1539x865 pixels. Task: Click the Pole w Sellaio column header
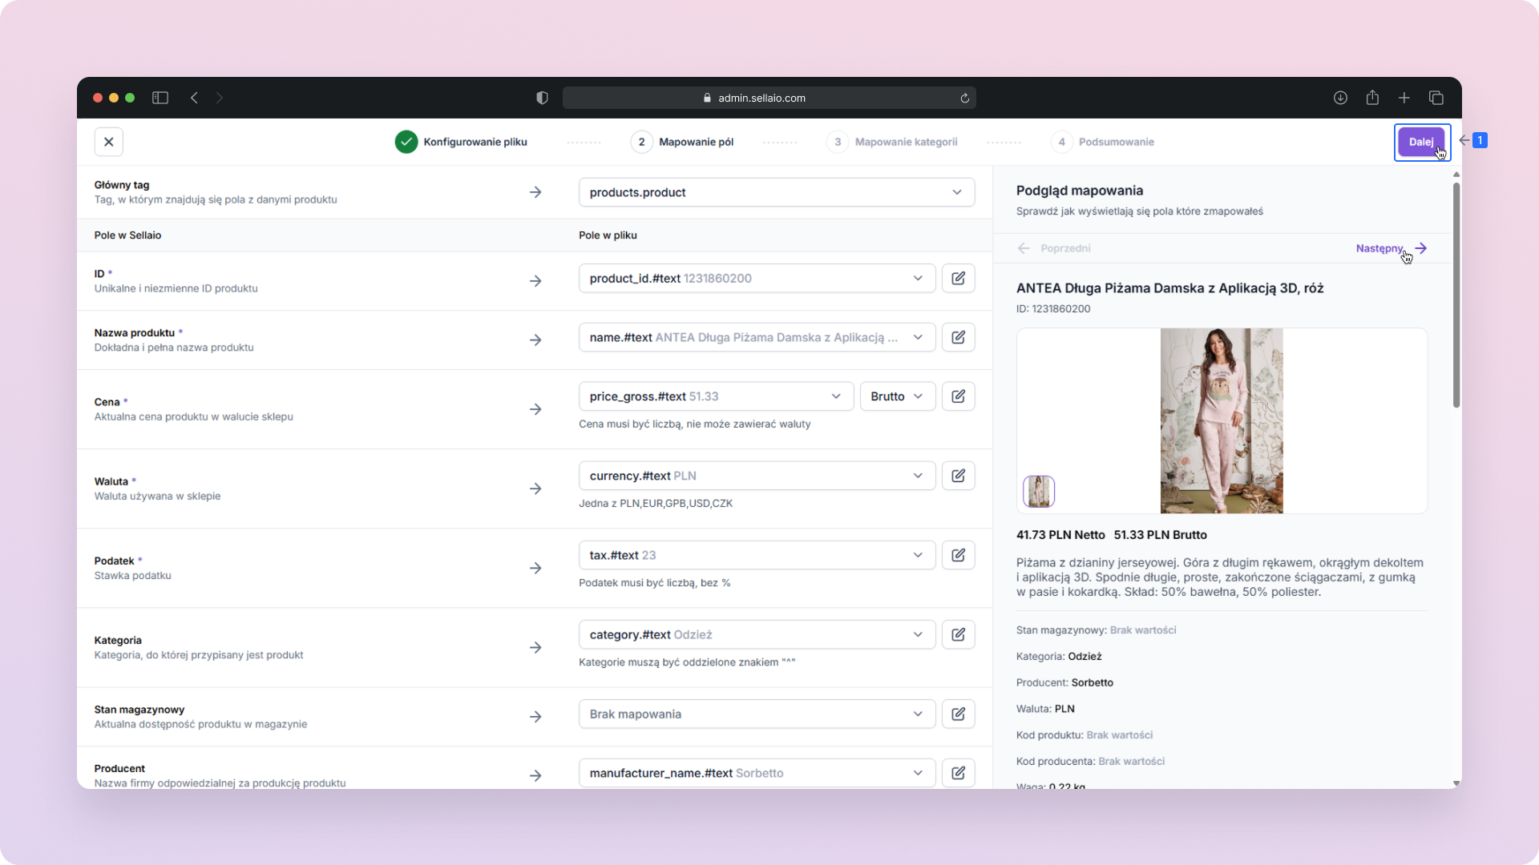127,235
